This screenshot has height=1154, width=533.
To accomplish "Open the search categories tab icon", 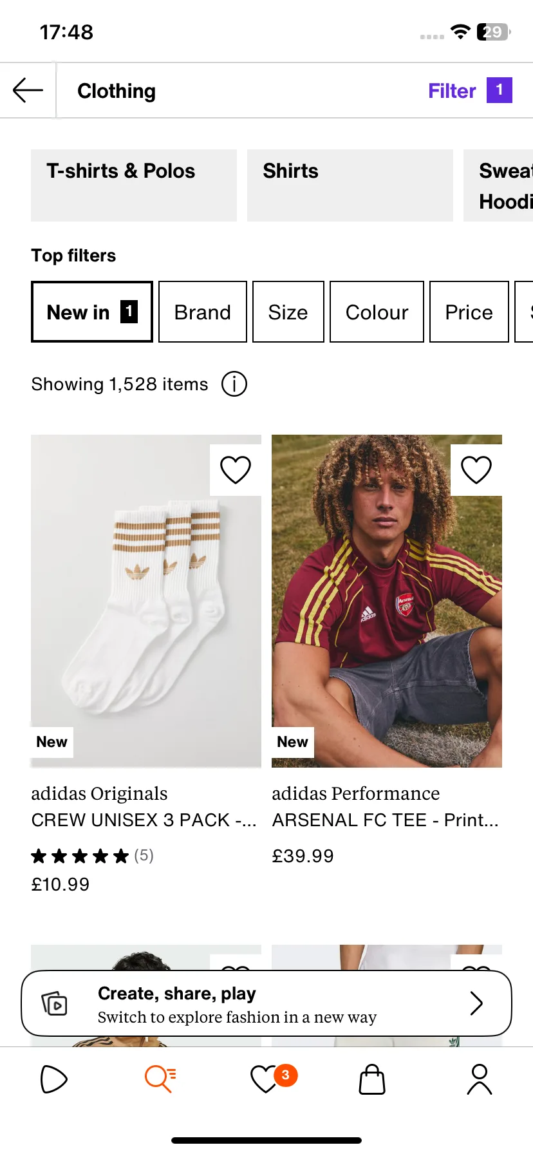I will pyautogui.click(x=160, y=1079).
